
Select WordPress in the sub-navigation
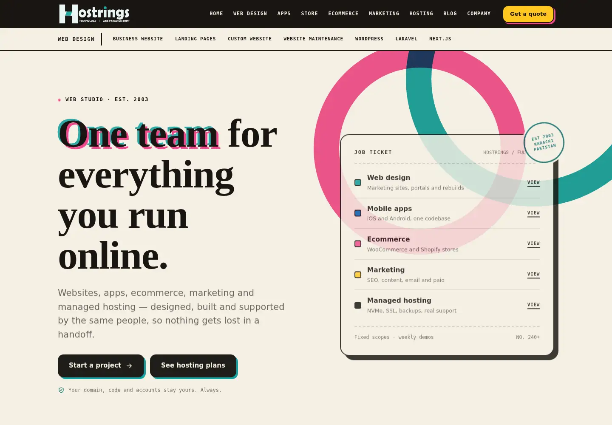click(x=369, y=39)
